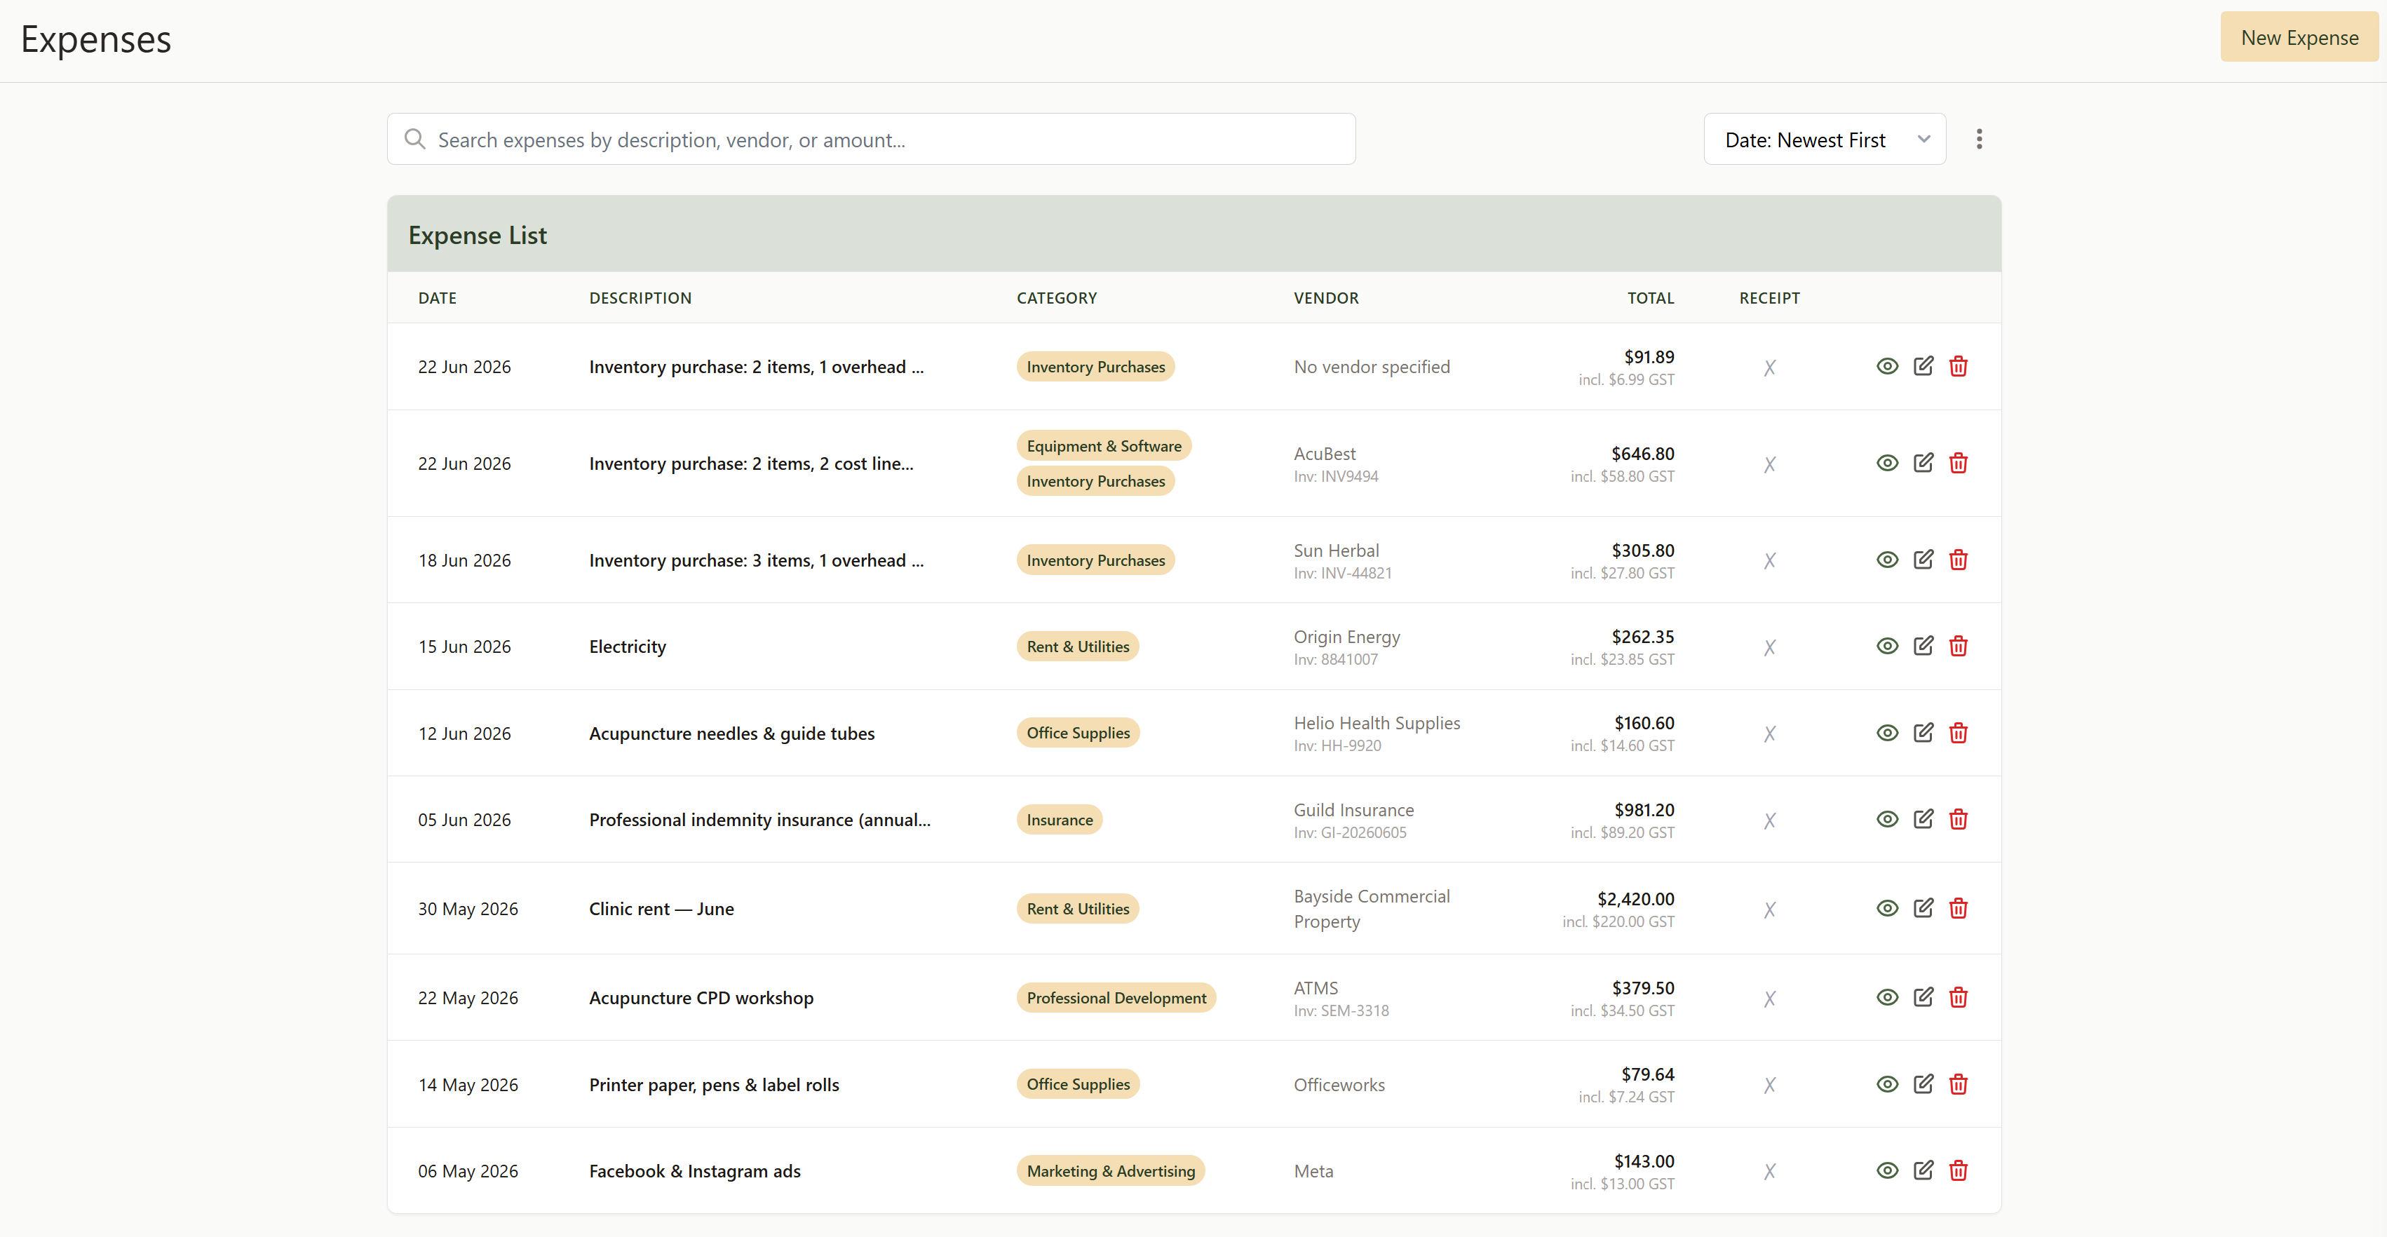Click the Origin Energy vendor name
This screenshot has width=2387, height=1237.
[1346, 637]
